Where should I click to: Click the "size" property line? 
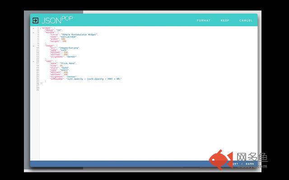tap(56, 66)
